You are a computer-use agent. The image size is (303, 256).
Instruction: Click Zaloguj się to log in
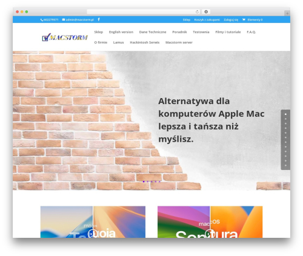(231, 20)
